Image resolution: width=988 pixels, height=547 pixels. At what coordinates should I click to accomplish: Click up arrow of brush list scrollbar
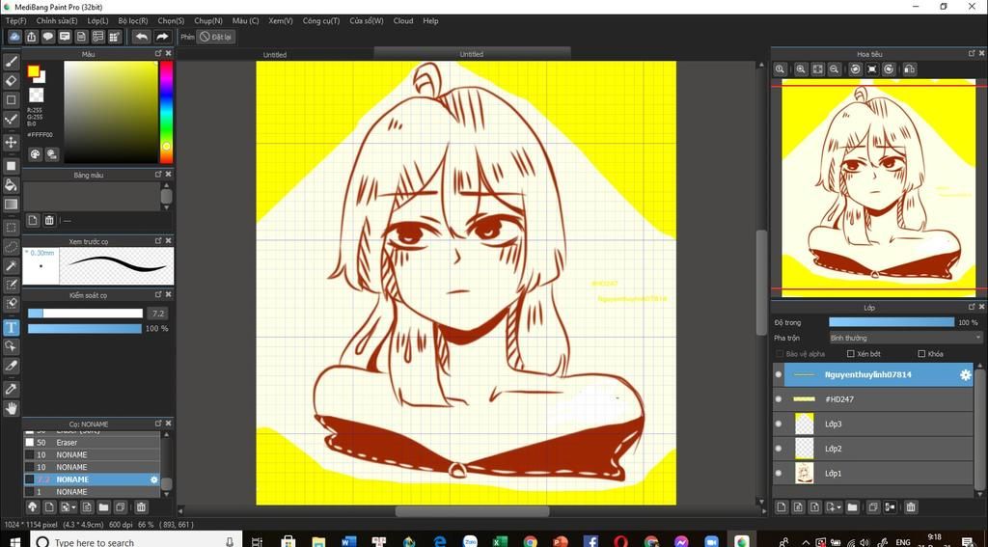tap(166, 435)
